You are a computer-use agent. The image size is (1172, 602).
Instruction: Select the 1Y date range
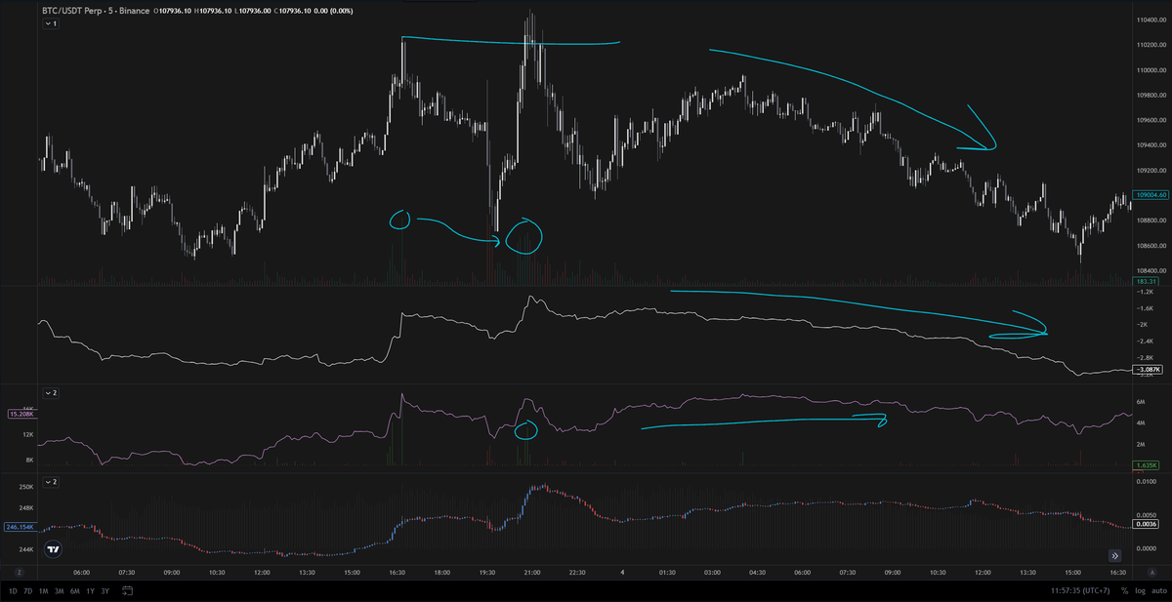92,591
